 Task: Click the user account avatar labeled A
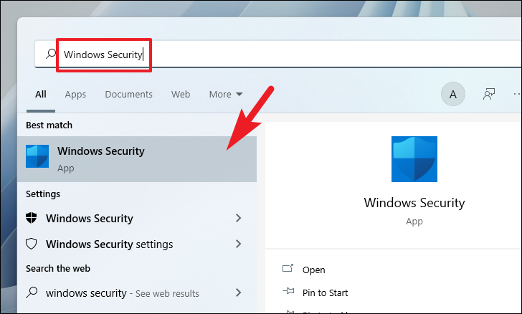(x=452, y=94)
